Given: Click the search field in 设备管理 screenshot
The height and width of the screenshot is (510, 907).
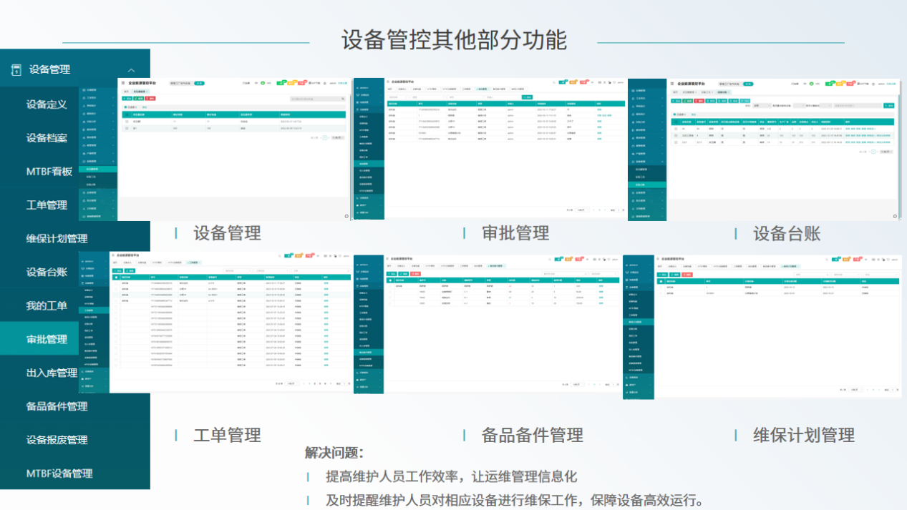Looking at the screenshot, I should pyautogui.click(x=319, y=99).
